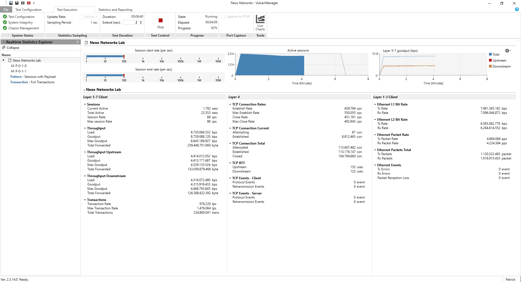This screenshot has height=282, width=521.
Task: Collapse the TCP RTT group
Action: (x=230, y=163)
